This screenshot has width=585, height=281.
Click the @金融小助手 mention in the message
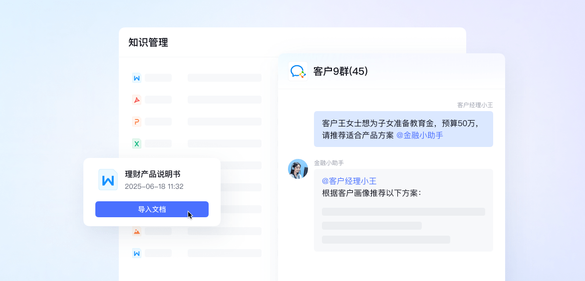click(419, 135)
